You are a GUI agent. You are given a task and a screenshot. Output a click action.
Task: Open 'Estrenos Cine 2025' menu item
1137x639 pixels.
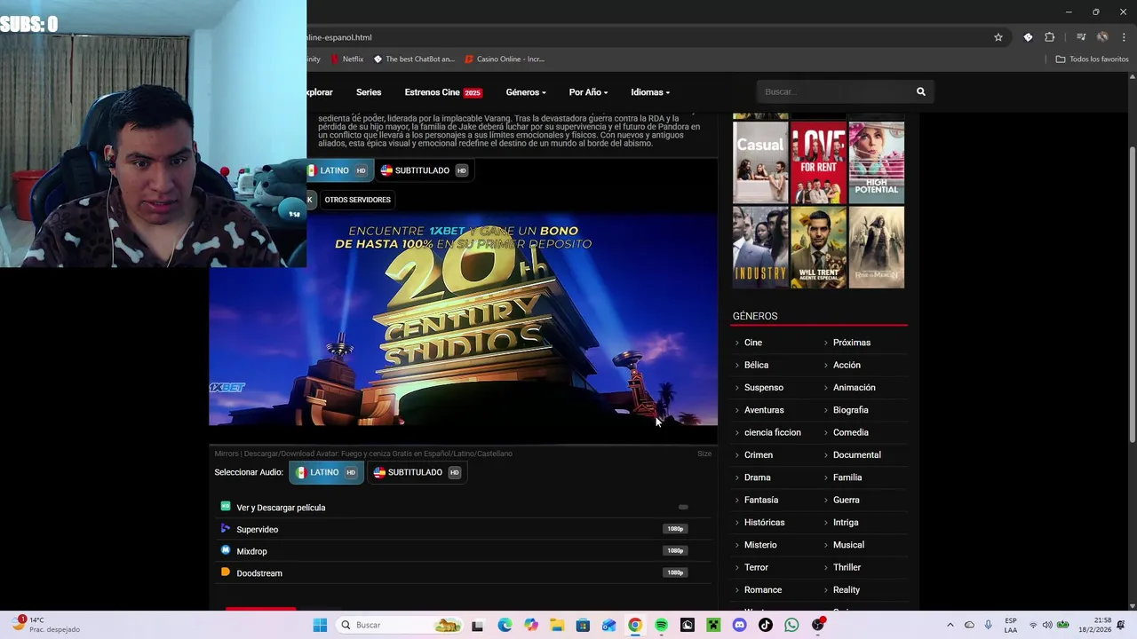point(443,92)
